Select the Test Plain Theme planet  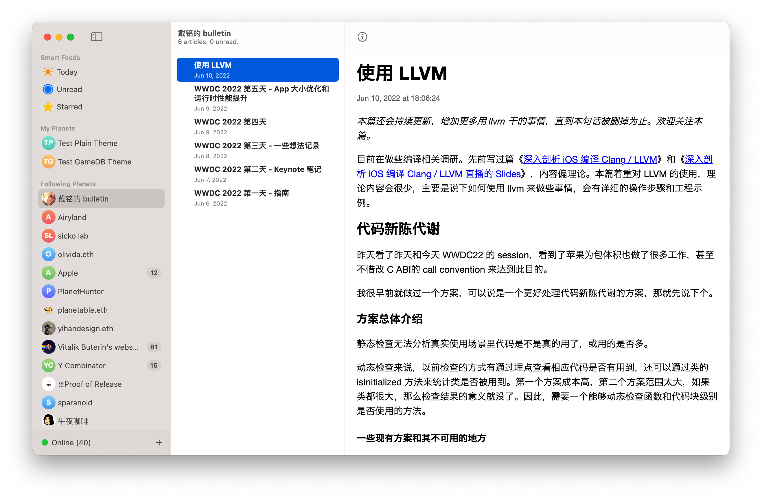tap(87, 143)
